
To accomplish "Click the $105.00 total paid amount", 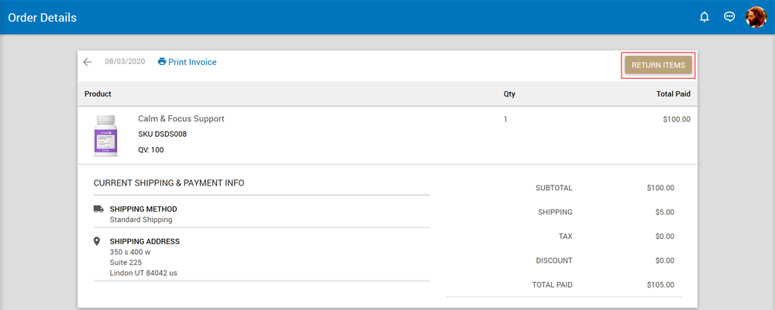I will [x=660, y=284].
